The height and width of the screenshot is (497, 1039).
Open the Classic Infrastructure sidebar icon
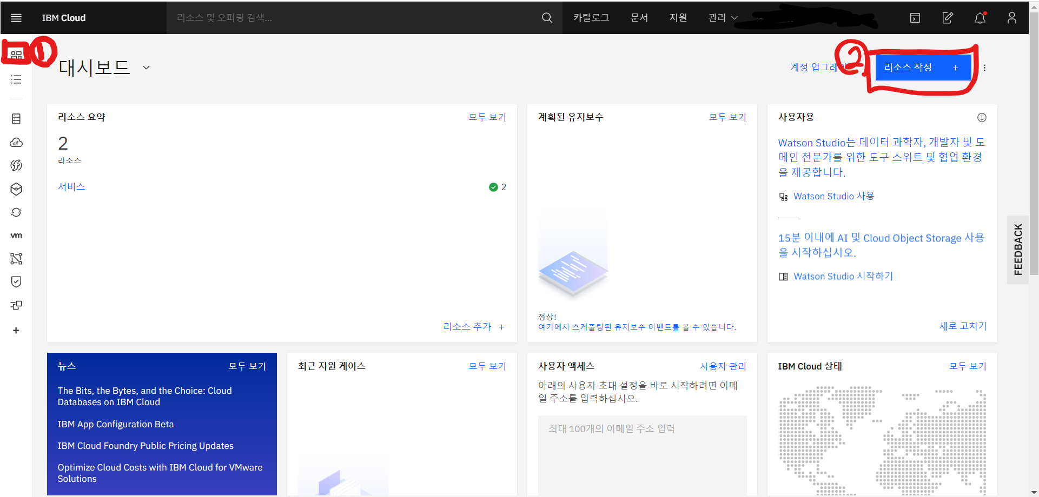(16, 118)
